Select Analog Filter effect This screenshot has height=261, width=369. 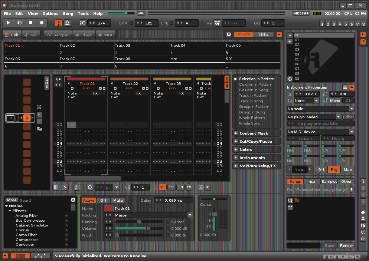pos(27,216)
